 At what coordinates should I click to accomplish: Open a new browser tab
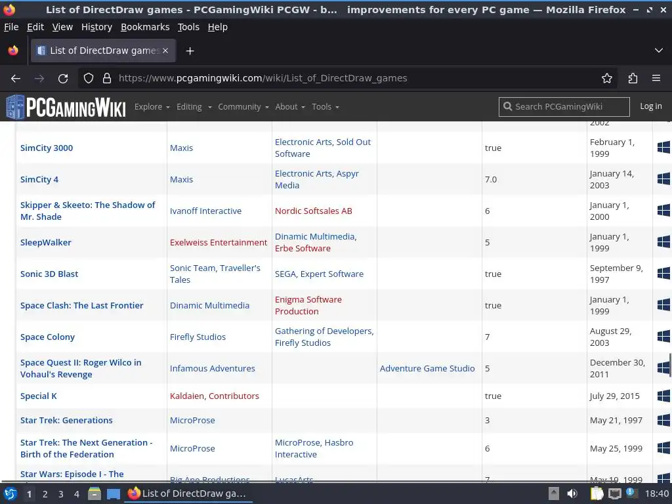190,51
